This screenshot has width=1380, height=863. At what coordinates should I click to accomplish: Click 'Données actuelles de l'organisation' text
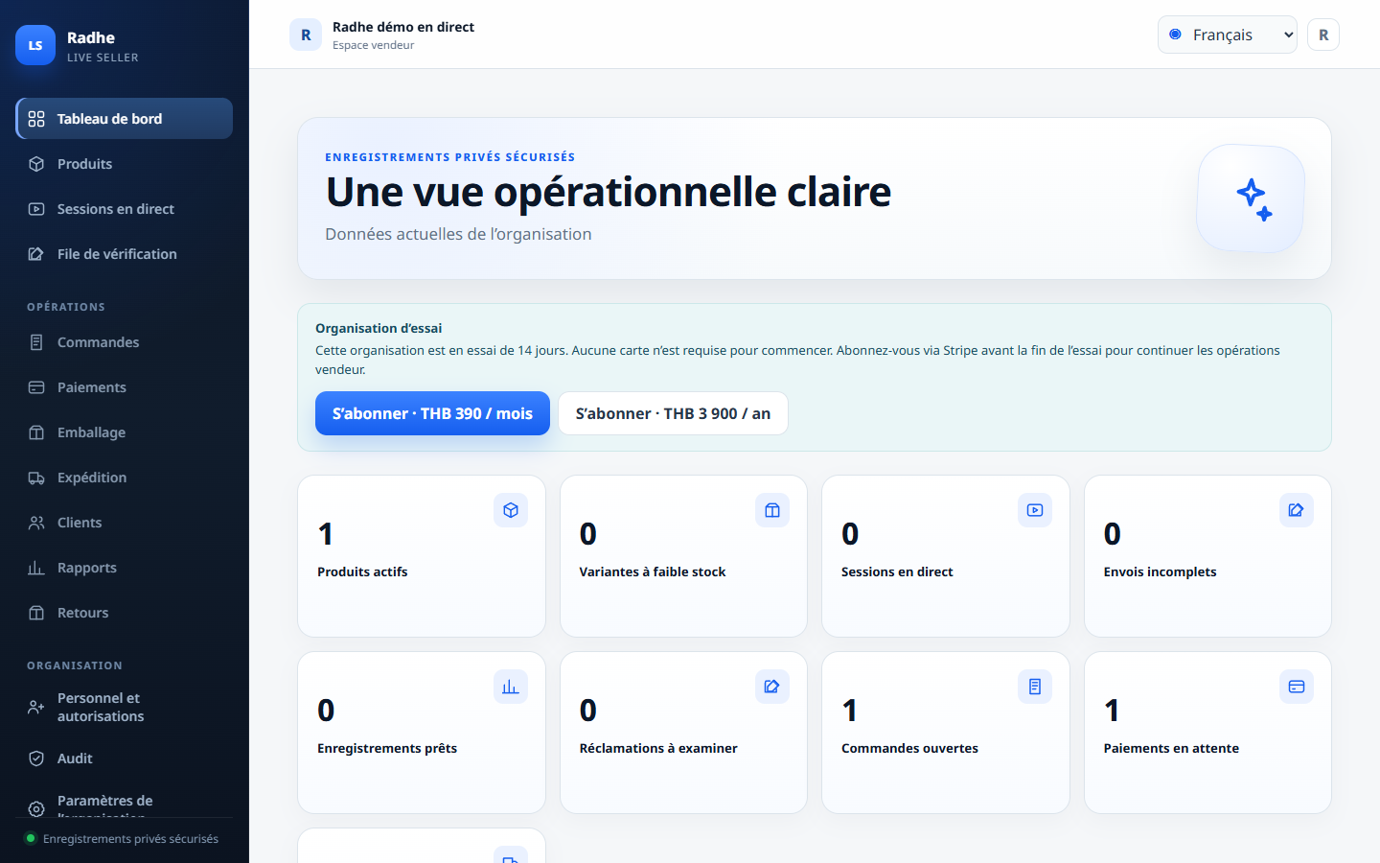[x=458, y=234]
